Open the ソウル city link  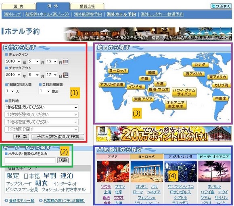[106, 187]
